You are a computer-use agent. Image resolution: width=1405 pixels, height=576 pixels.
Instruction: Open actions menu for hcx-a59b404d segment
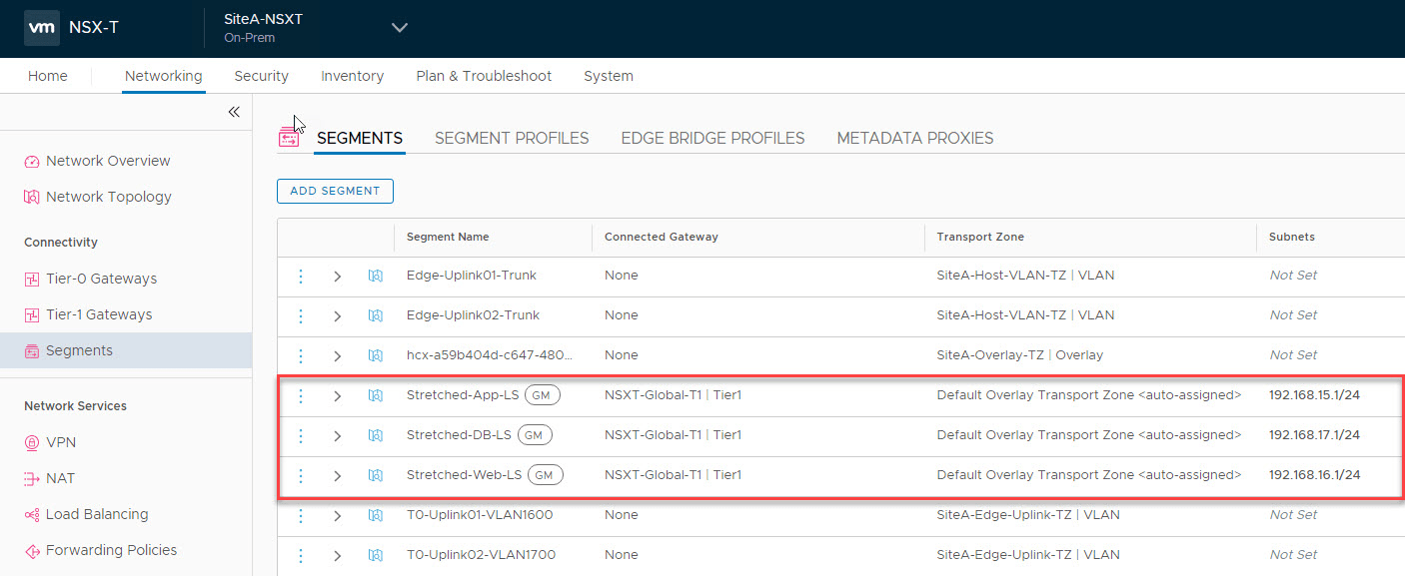301,355
